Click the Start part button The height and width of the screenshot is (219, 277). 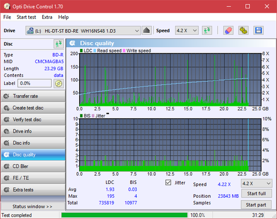(x=256, y=205)
